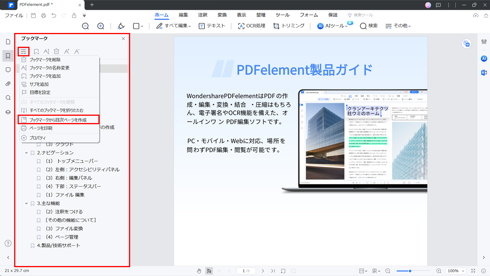Open the ファイル menu

tap(14, 15)
